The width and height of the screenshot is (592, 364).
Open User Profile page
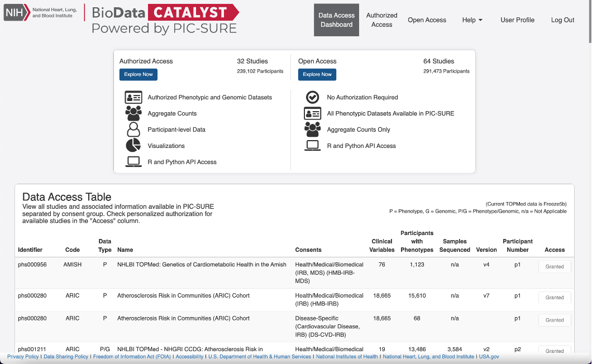(517, 20)
